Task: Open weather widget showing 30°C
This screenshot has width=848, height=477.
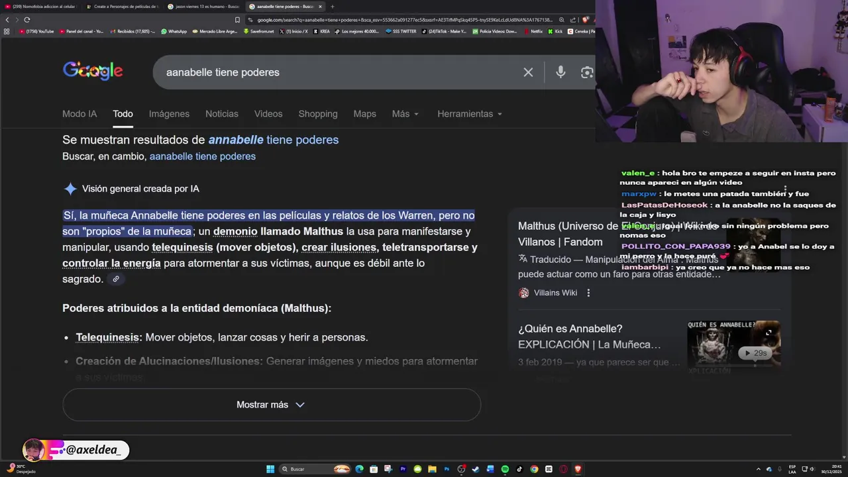Action: click(21, 469)
